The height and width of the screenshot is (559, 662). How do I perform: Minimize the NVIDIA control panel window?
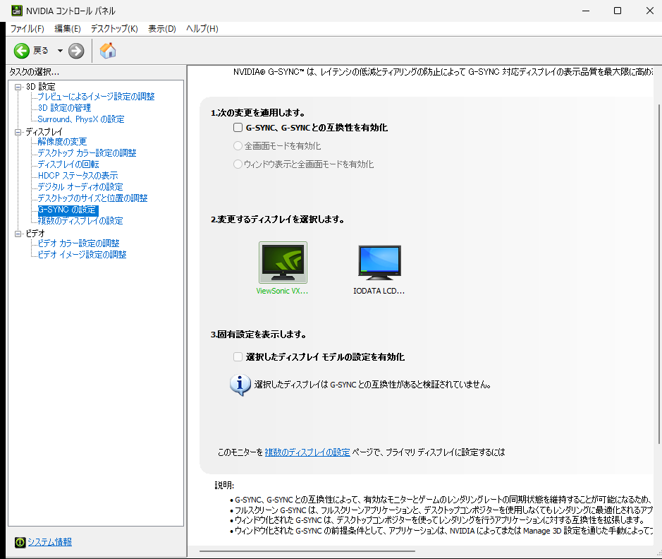(x=586, y=11)
